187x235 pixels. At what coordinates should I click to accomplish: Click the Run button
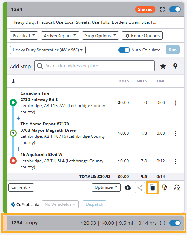pos(173,50)
